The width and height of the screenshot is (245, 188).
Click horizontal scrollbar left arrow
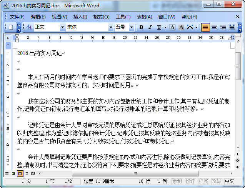40,173
